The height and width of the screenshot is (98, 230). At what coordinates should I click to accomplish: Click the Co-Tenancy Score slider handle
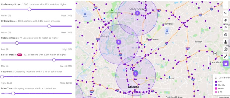tap(29, 9)
